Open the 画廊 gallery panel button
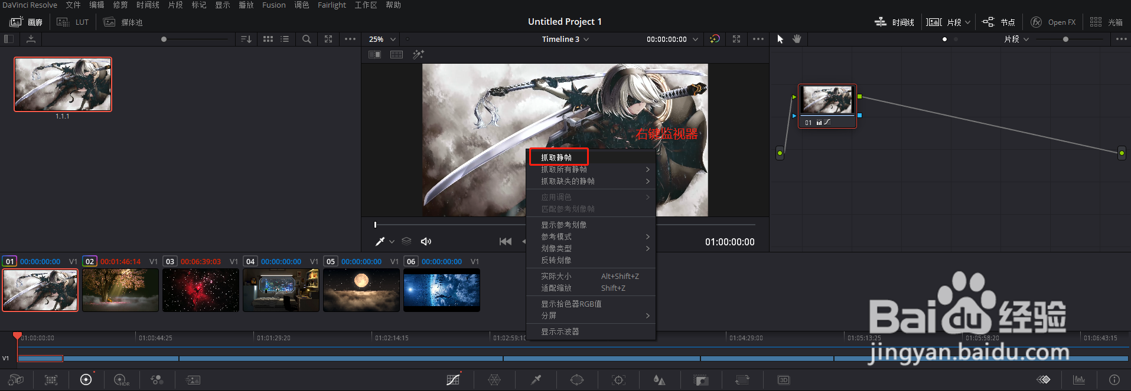This screenshot has width=1131, height=391. [x=27, y=22]
